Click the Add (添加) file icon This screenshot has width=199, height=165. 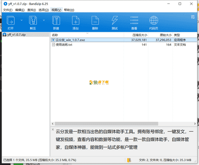(76, 20)
